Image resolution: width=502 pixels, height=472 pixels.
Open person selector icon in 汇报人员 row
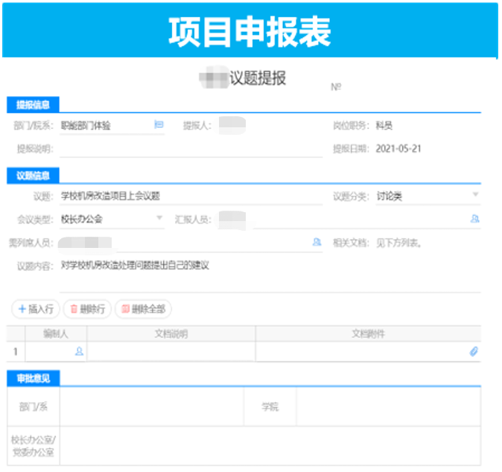(474, 219)
